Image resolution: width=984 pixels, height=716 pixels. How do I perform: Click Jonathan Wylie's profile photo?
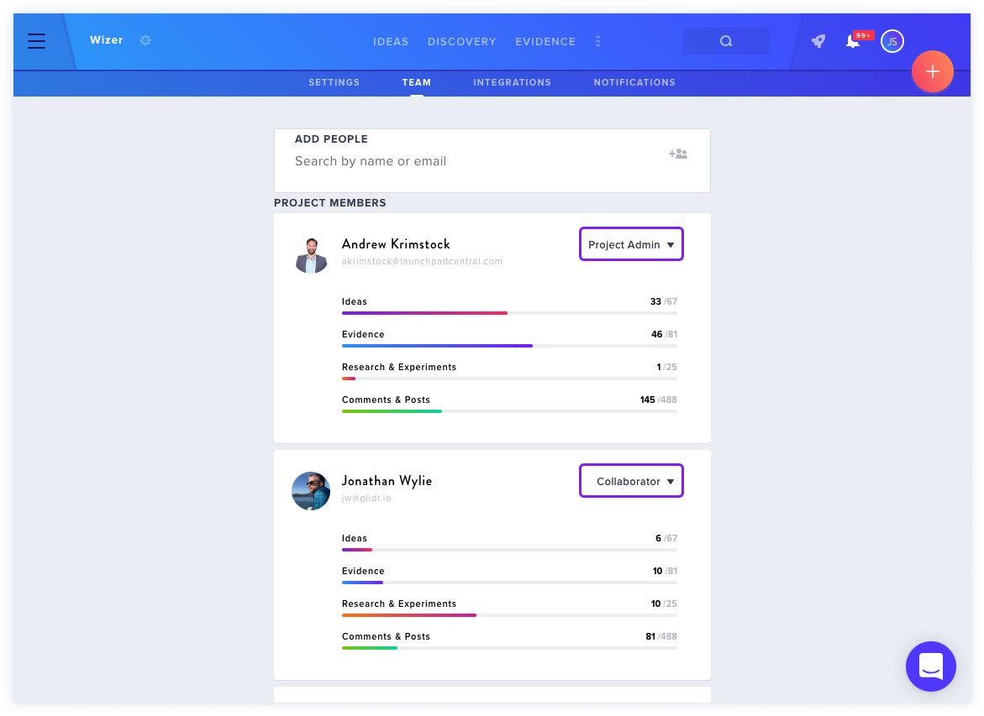[x=311, y=491]
